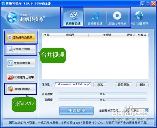Click the music note icon for audio conversion
This screenshot has width=157, height=128.
tap(95, 16)
